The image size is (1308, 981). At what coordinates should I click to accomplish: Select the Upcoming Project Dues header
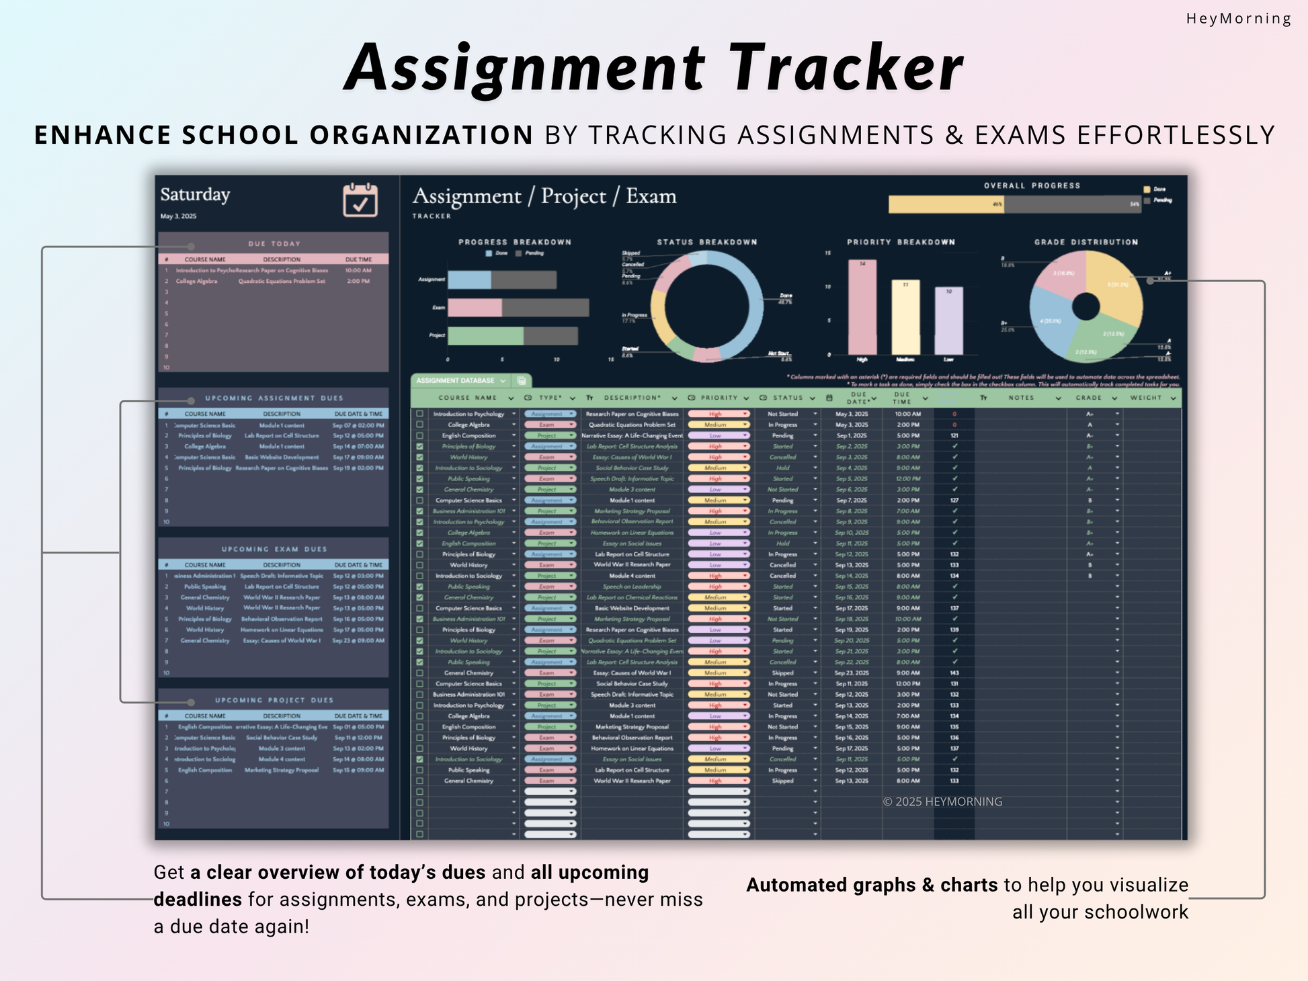tap(274, 700)
